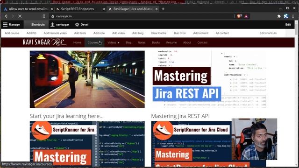The height and width of the screenshot is (168, 299).
Task: Close the Script REST Endpoints tab
Action: (104, 9)
